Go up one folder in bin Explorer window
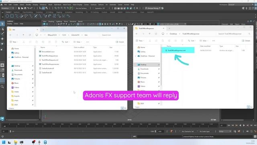 23,35
